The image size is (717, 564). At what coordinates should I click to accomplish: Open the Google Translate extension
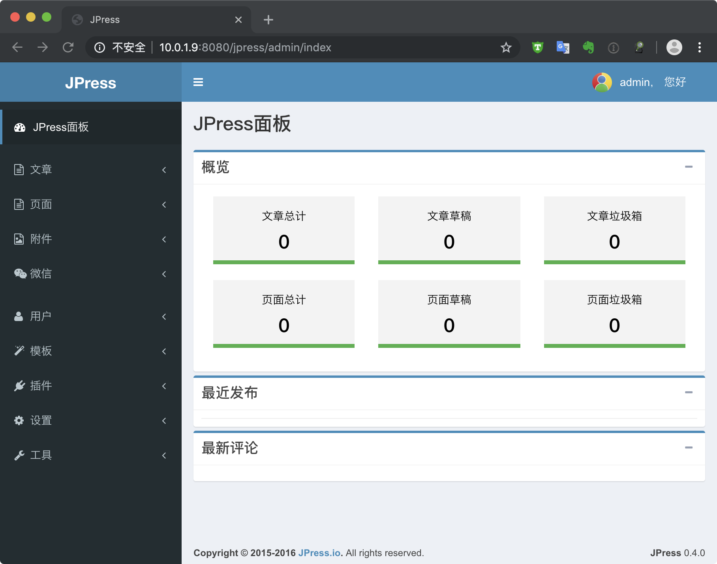563,47
